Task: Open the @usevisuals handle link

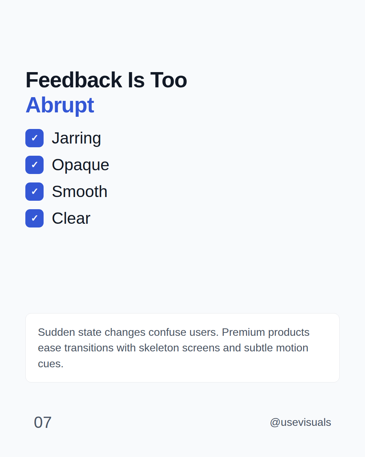Action: (300, 422)
